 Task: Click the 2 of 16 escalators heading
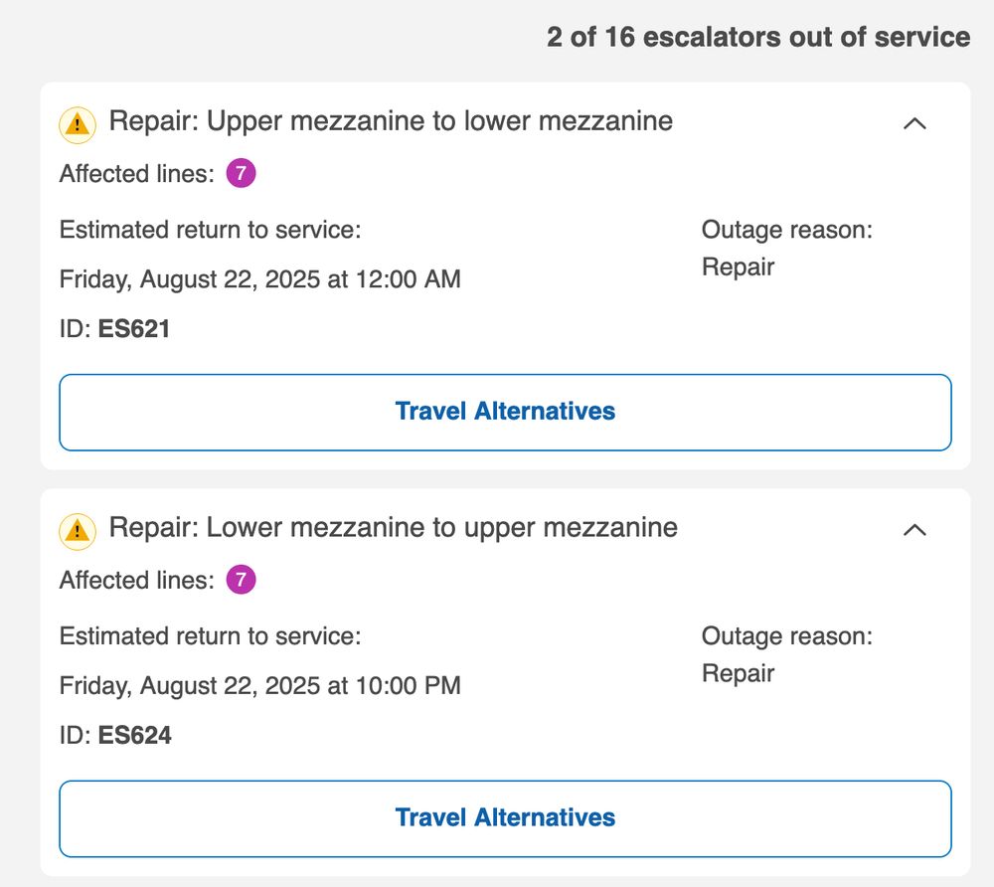click(756, 37)
